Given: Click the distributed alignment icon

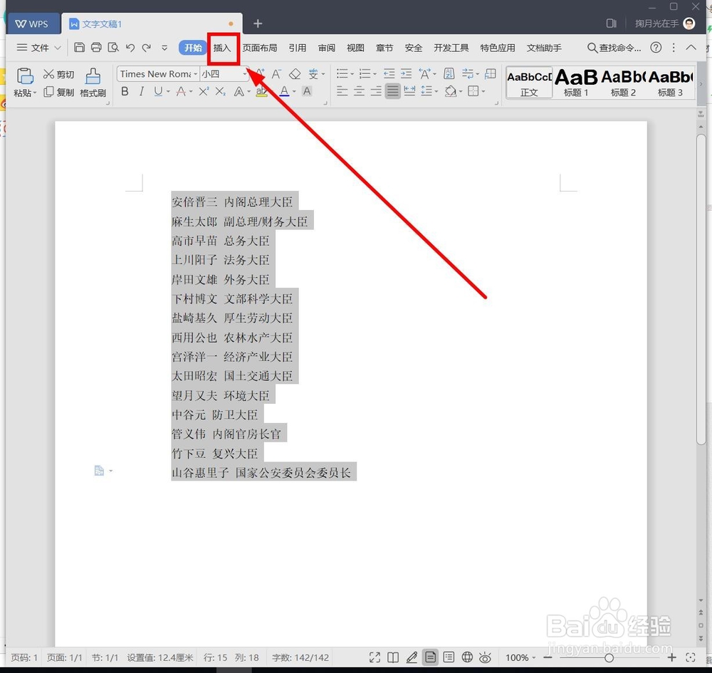Looking at the screenshot, I should click(409, 91).
